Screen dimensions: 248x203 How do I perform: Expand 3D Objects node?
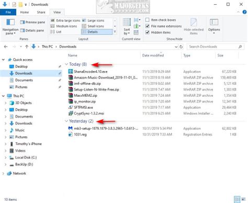pos(6,103)
